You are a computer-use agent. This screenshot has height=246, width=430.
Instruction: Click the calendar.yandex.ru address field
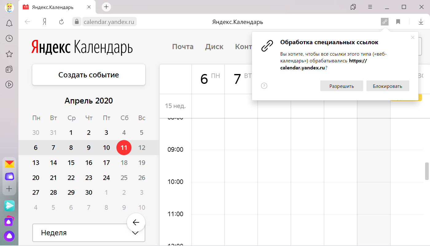109,22
